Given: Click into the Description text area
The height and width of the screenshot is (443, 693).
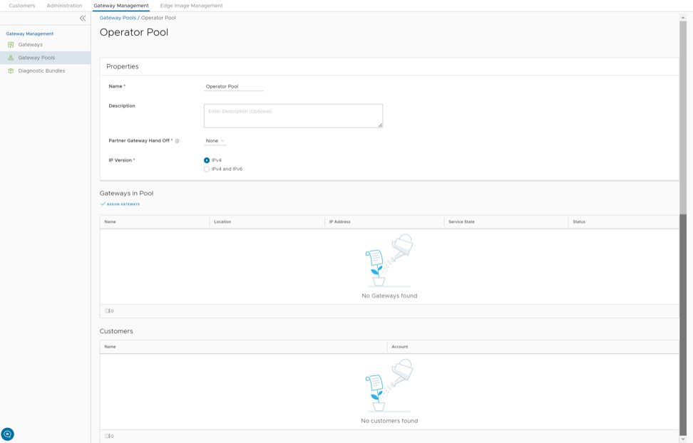Looking at the screenshot, I should coord(293,115).
